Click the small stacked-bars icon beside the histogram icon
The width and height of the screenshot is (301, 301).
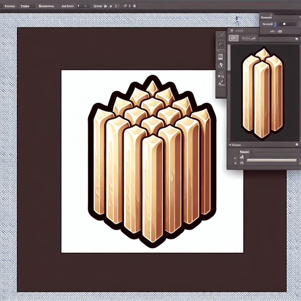280,31
